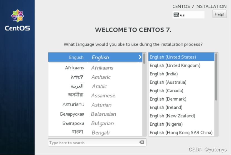
Task: Select English (New Zealand) locale
Action: [181, 116]
